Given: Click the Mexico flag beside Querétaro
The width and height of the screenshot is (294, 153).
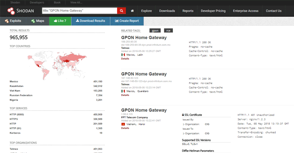Looking at the screenshot, I should 123,91.
